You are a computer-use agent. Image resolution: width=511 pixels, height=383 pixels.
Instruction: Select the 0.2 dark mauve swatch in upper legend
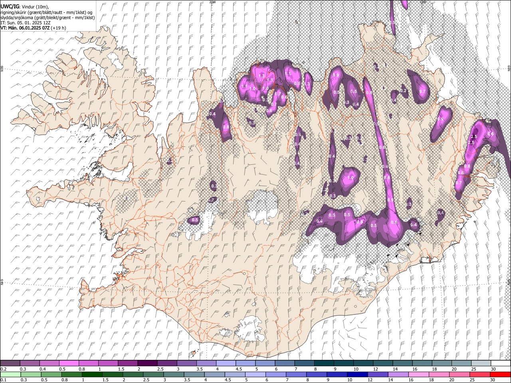(x=10, y=363)
